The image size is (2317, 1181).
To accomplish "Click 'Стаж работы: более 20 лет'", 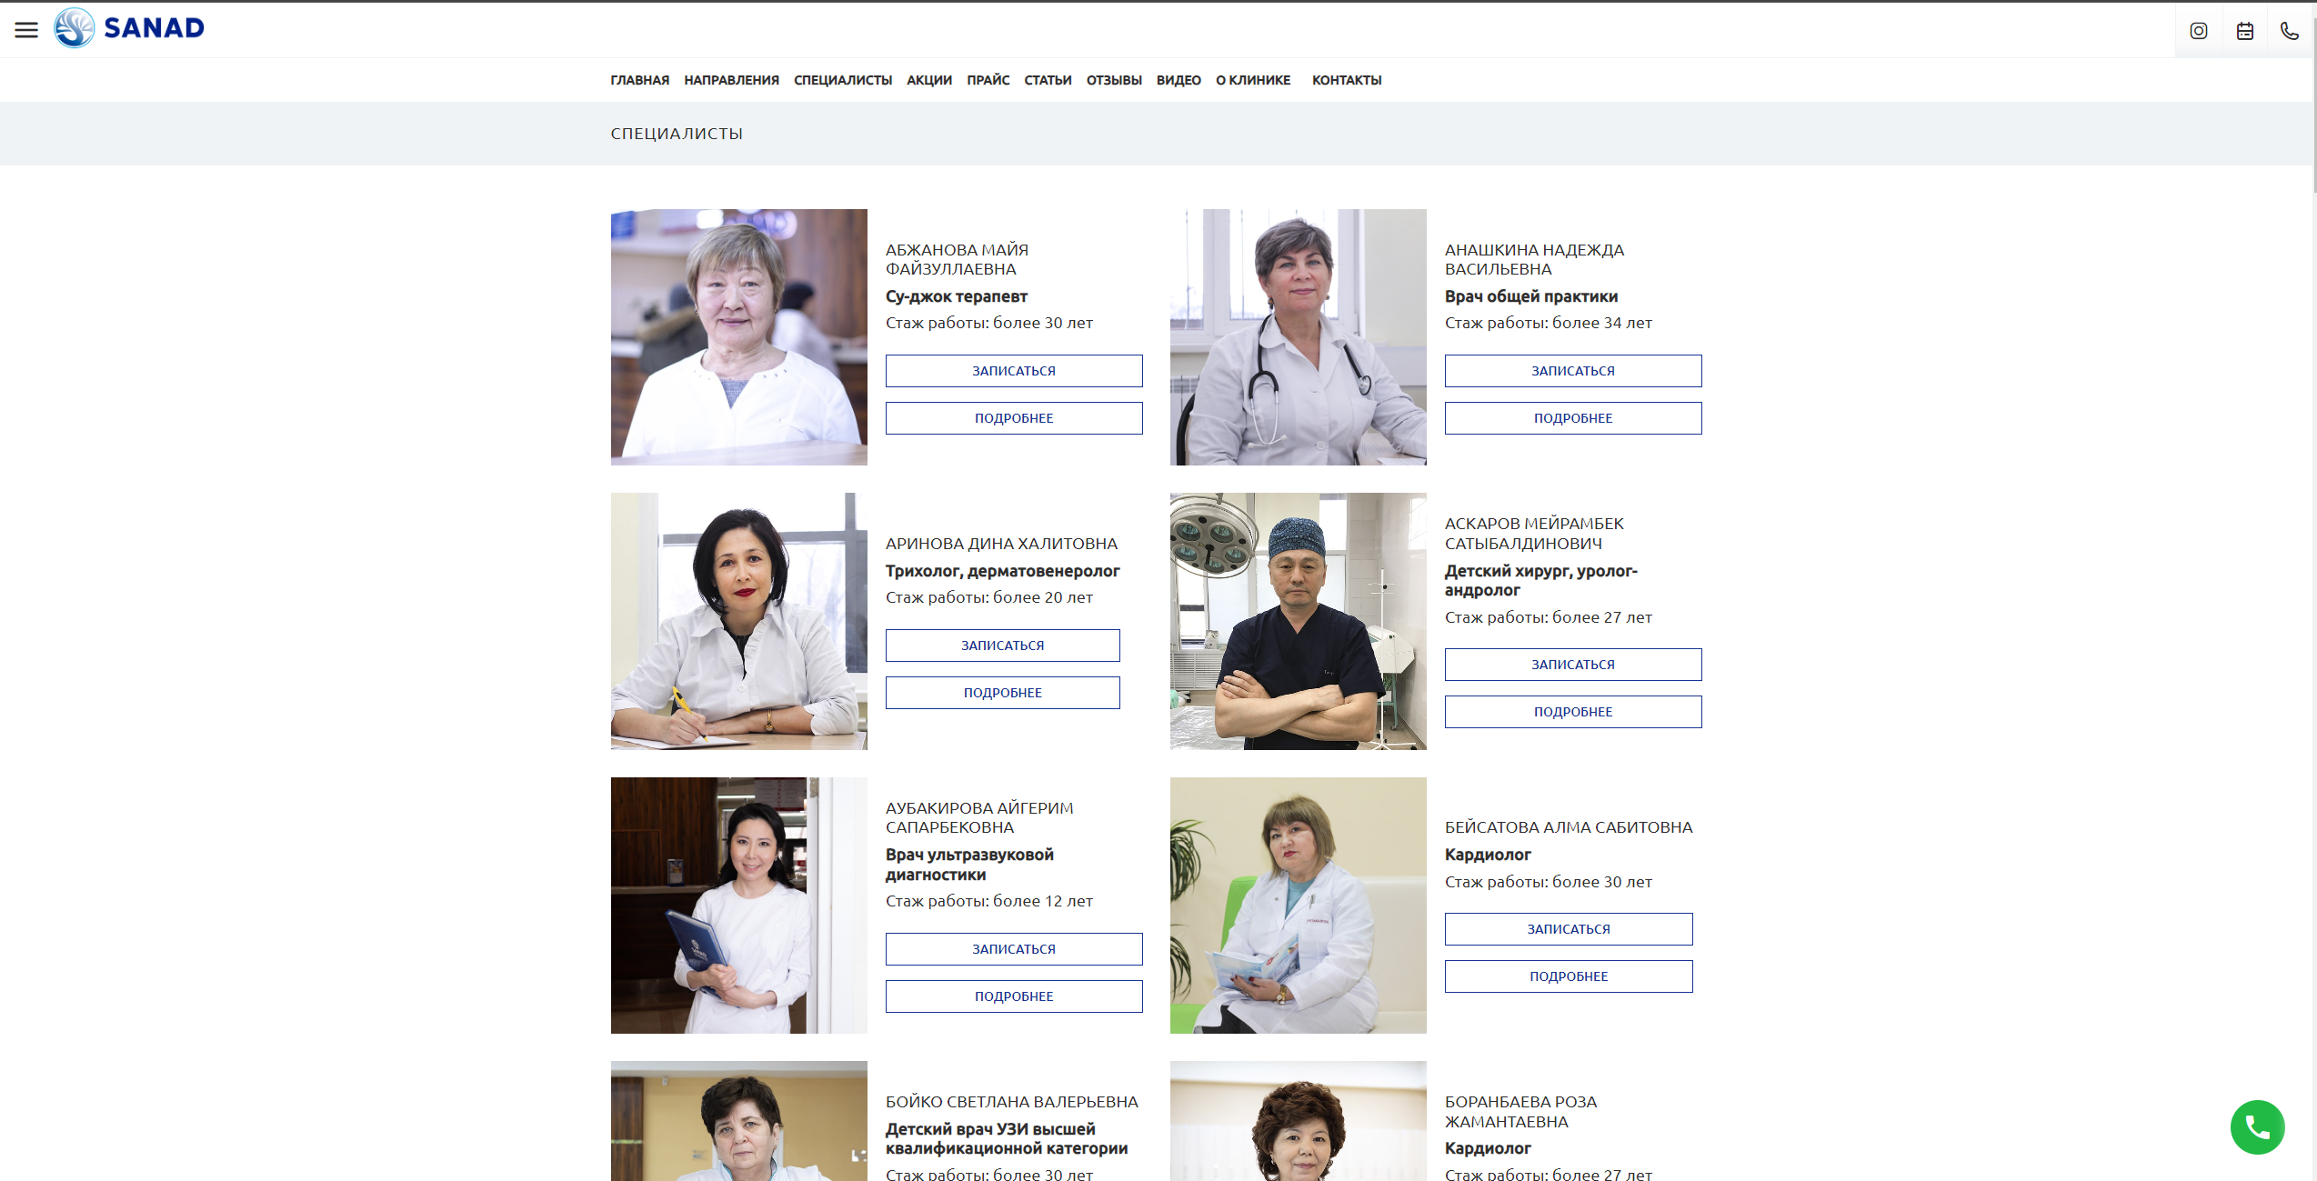I will click(988, 597).
